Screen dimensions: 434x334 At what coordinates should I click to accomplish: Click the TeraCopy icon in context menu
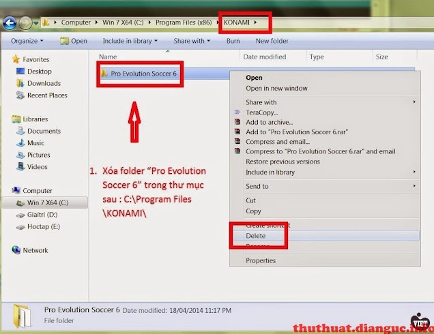tap(237, 112)
